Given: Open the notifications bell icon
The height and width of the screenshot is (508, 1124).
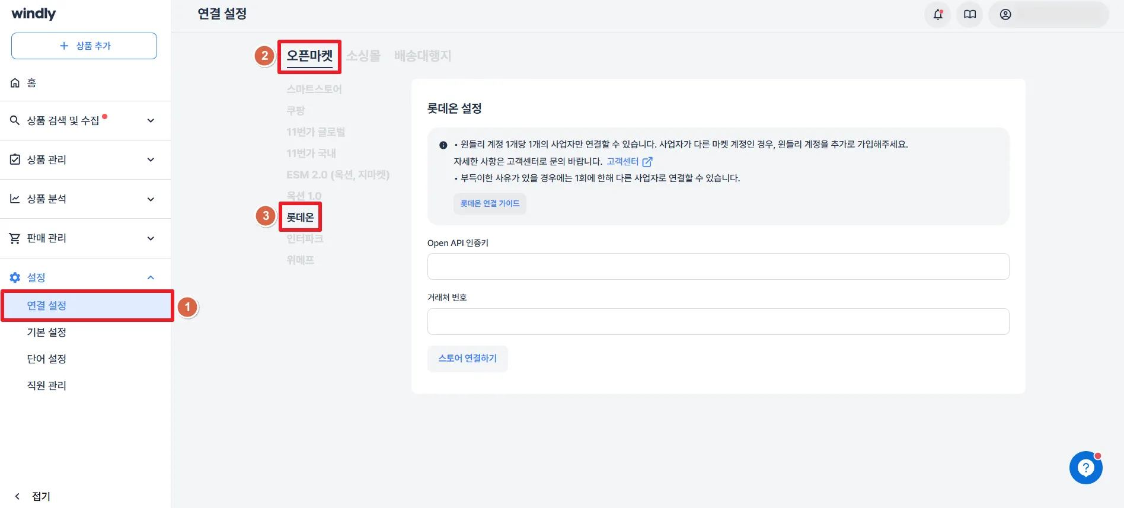Looking at the screenshot, I should point(938,14).
